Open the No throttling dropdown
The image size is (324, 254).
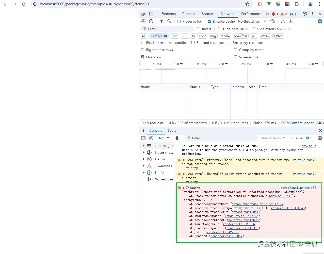tap(252, 21)
